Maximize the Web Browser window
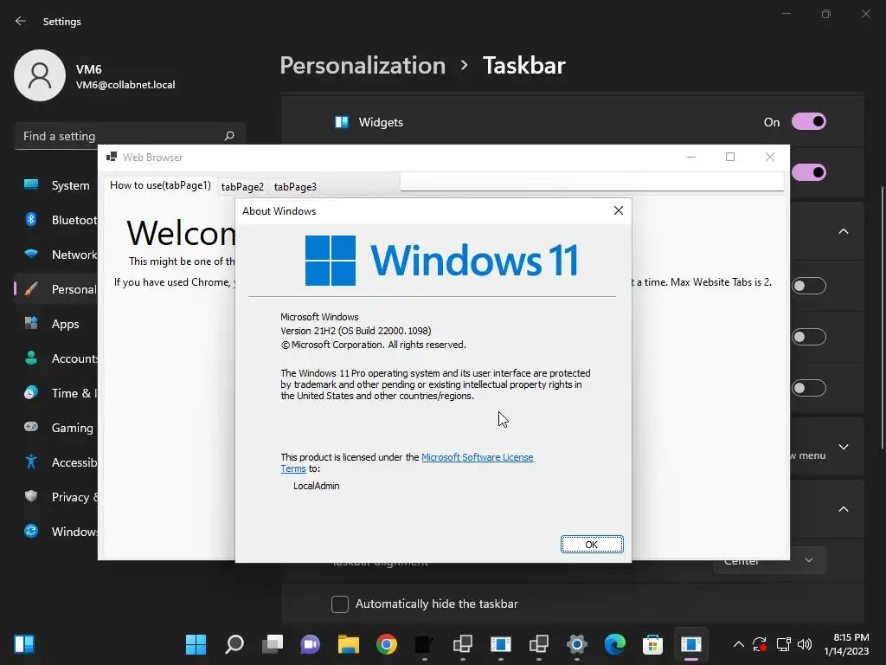Image resolution: width=886 pixels, height=665 pixels. click(730, 157)
